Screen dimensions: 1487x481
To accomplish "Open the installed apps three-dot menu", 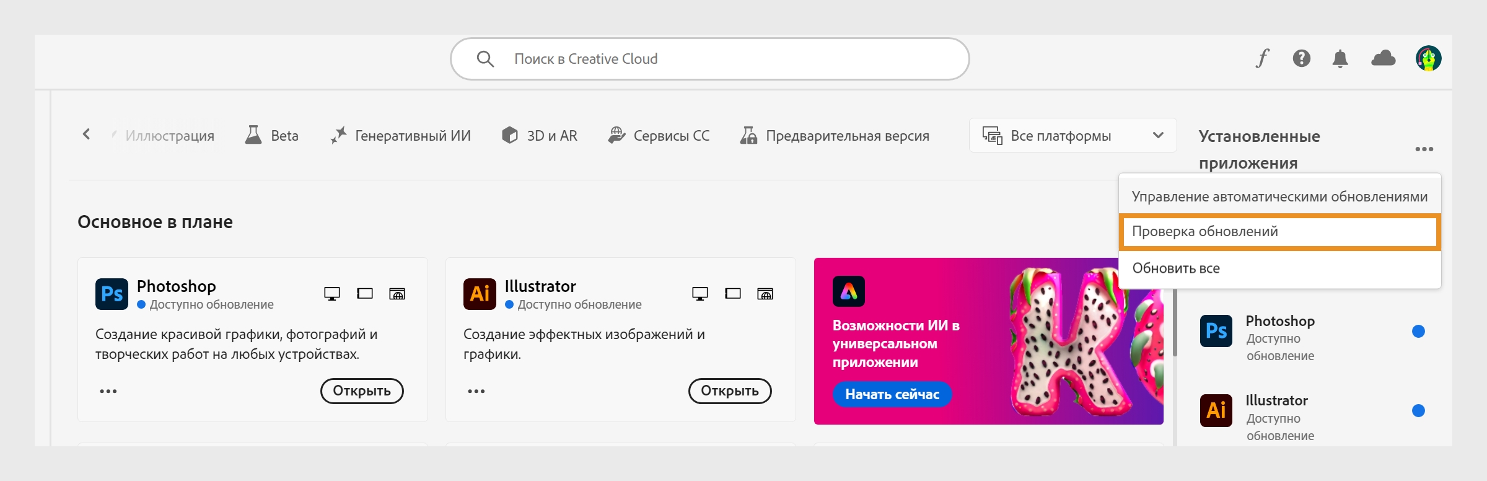I will pos(1424,149).
